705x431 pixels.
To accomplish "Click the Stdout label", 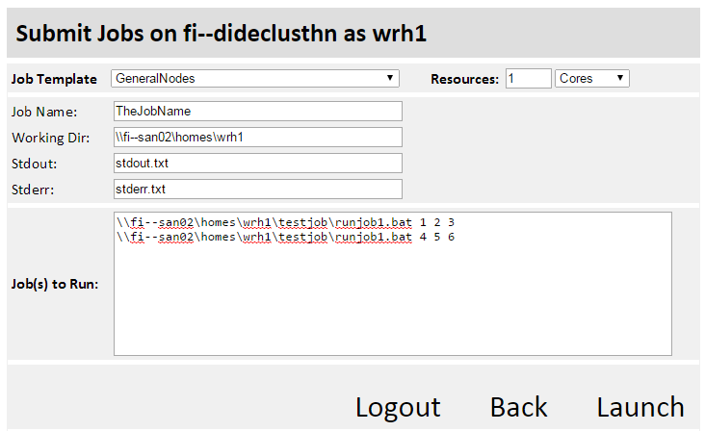I will 35,165.
